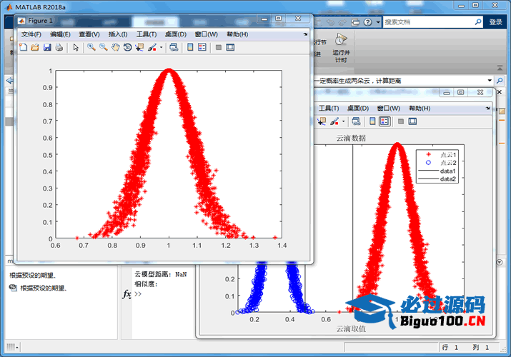Open 帮助(H) menu in Figure 1
511x357 pixels.
(x=237, y=34)
